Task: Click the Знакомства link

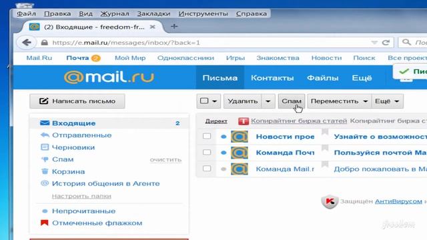Action: 278,58
